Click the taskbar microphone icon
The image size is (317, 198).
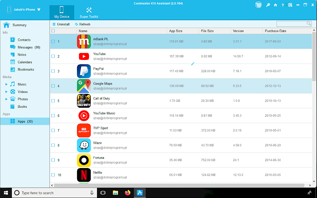(x=92, y=193)
